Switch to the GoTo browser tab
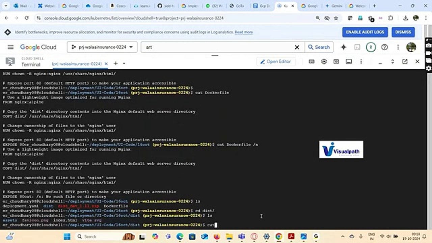The image size is (432, 243). 239,6
